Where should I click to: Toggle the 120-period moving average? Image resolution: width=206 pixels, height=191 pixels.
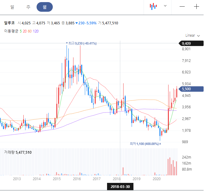coord(36,31)
